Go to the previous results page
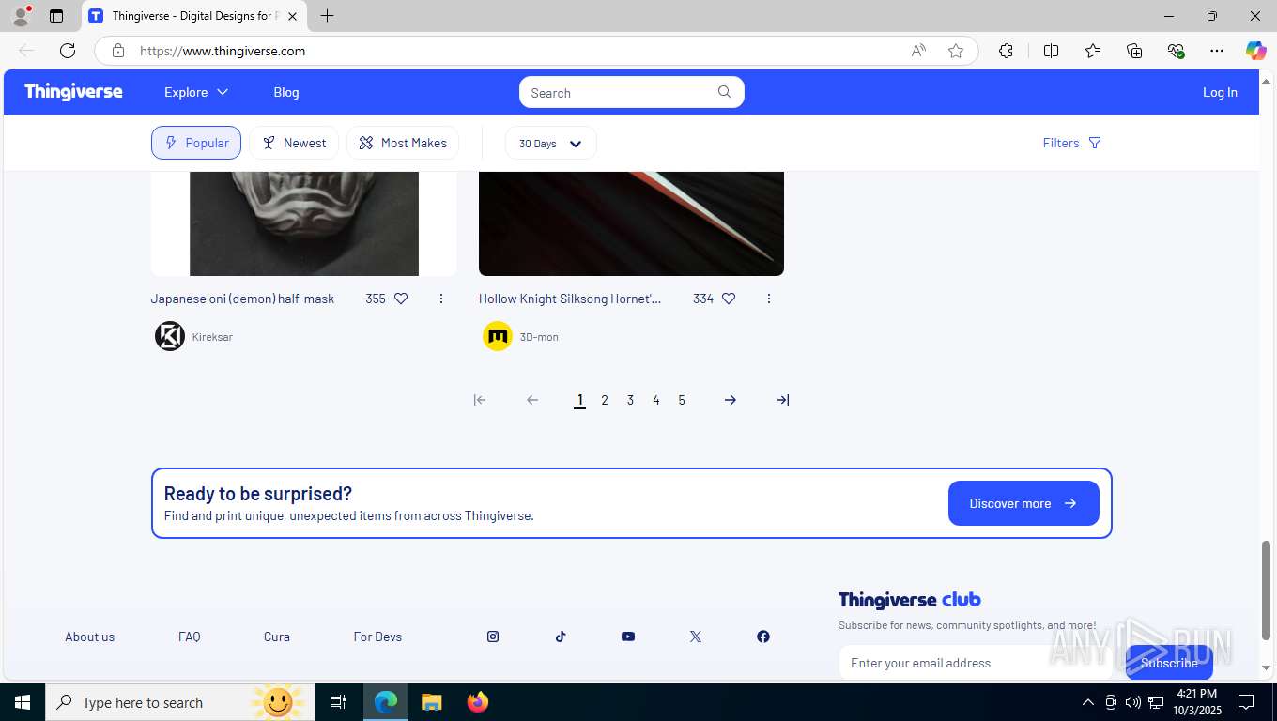 pos(532,400)
